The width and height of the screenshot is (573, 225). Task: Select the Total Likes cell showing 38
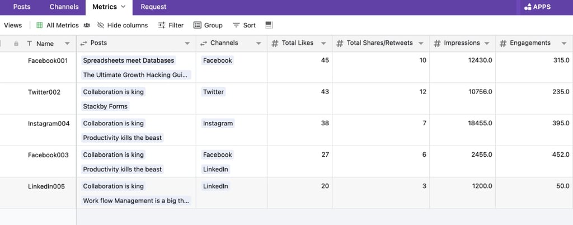300,130
